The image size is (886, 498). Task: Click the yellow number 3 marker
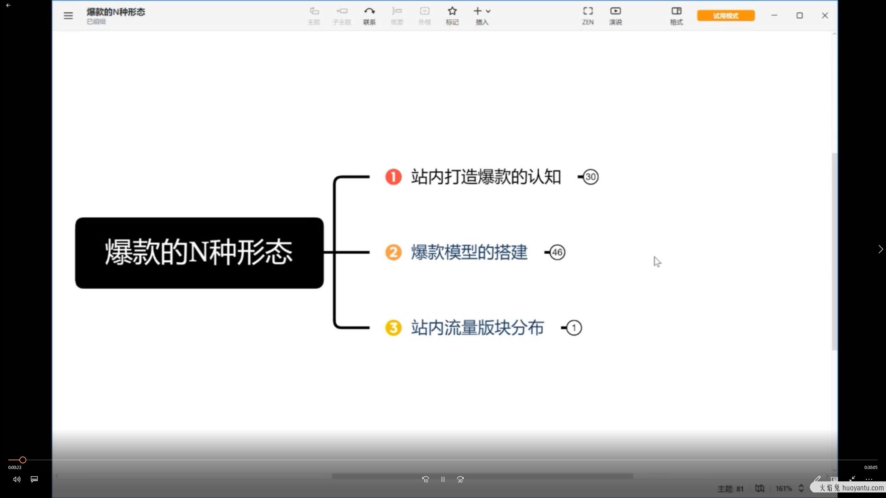click(x=394, y=328)
